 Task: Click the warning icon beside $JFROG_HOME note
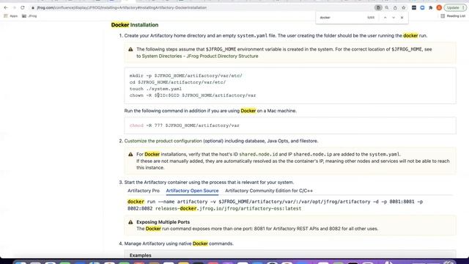[x=130, y=49]
